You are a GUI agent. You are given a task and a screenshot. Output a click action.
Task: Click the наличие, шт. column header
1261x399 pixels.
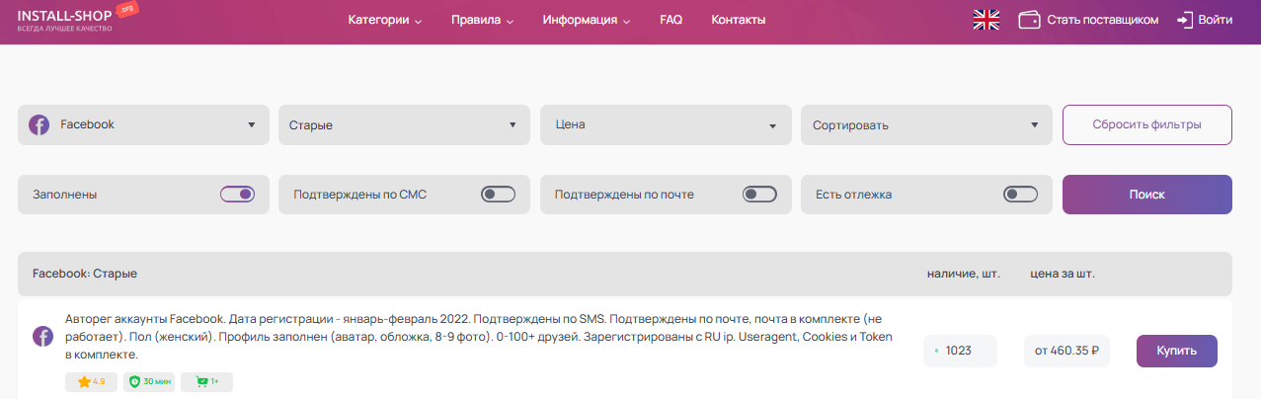[963, 273]
